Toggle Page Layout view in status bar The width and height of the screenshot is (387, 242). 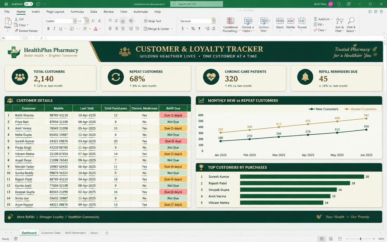331,239
